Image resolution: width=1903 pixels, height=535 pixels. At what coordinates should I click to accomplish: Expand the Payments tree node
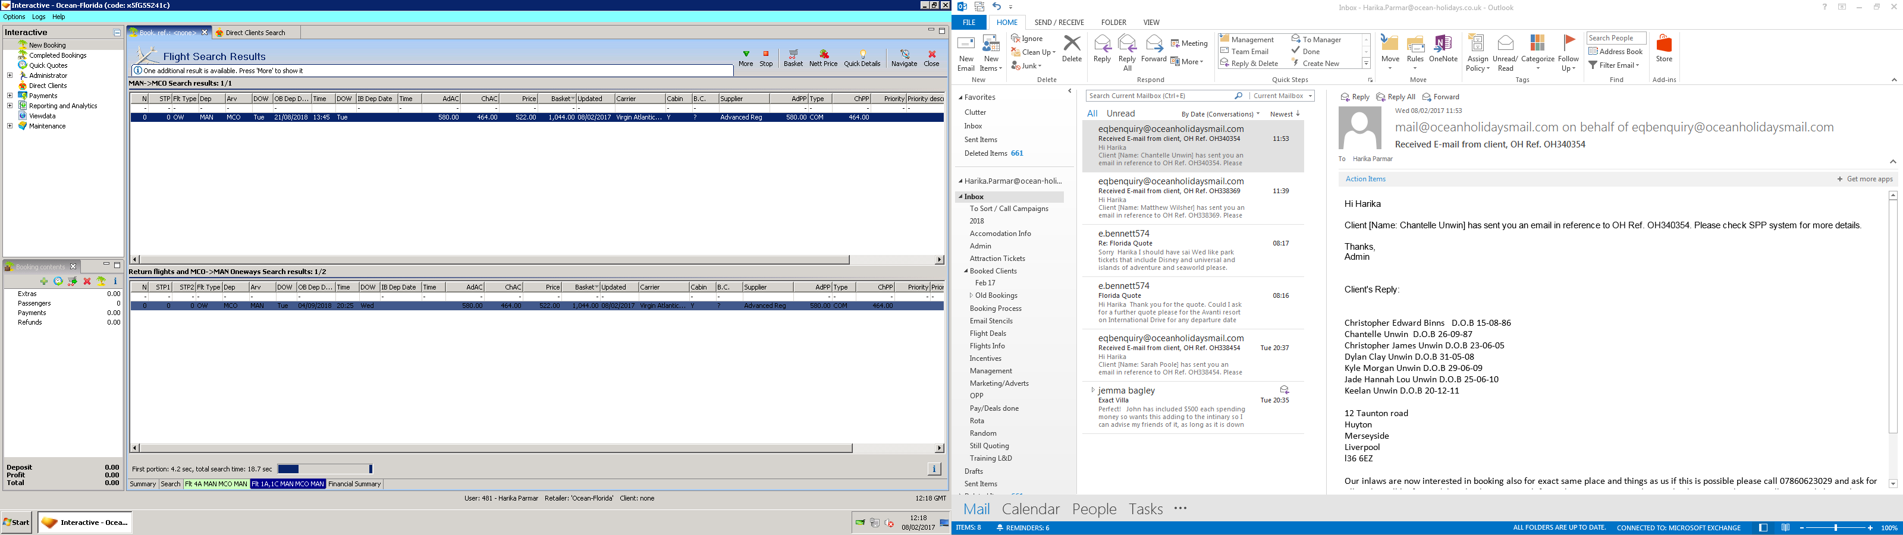[10, 96]
